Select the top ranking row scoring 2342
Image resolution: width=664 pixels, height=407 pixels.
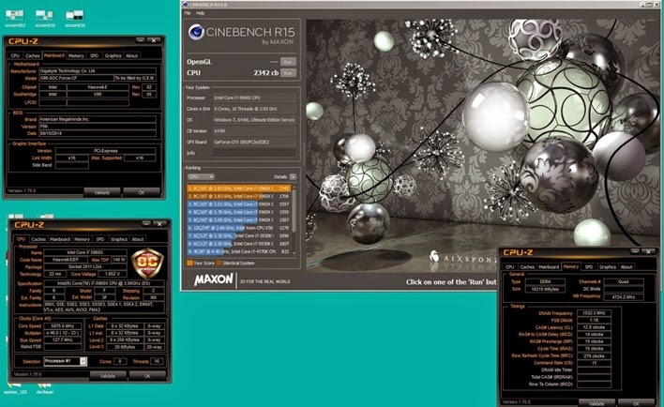click(x=238, y=188)
